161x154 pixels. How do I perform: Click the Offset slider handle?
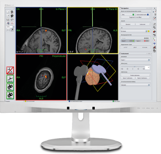tap(134, 67)
